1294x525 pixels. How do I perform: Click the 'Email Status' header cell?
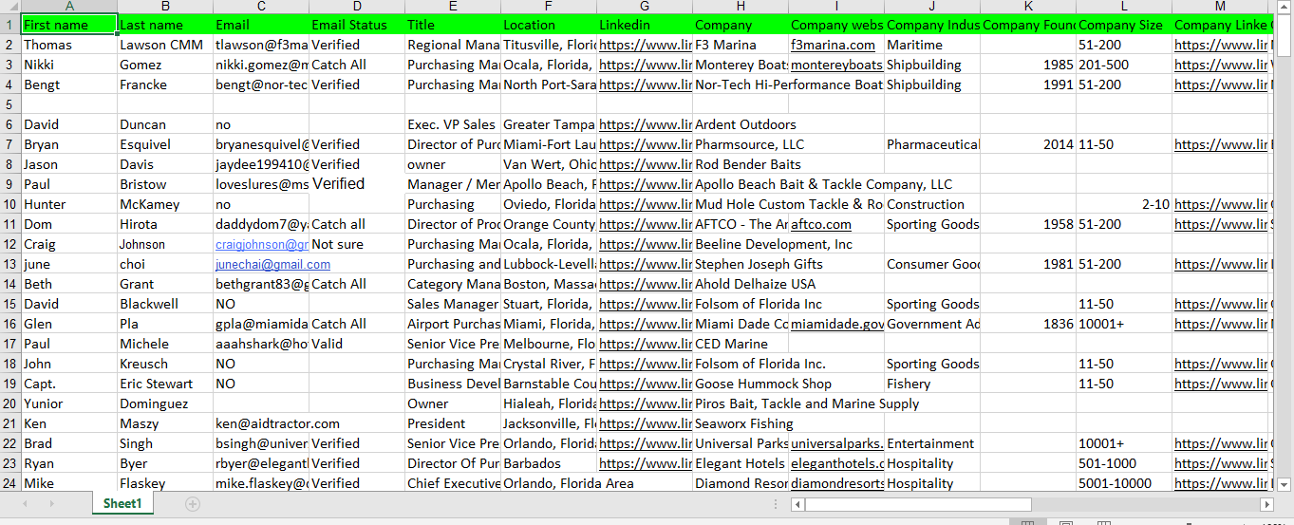click(x=357, y=25)
